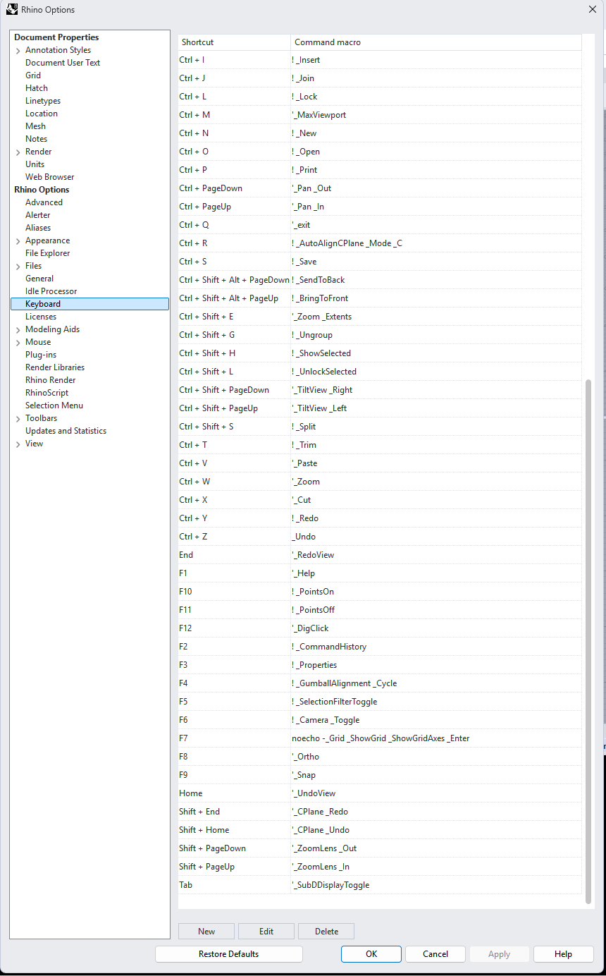The height and width of the screenshot is (976, 606).
Task: Open the Licenses options page
Action: (41, 316)
